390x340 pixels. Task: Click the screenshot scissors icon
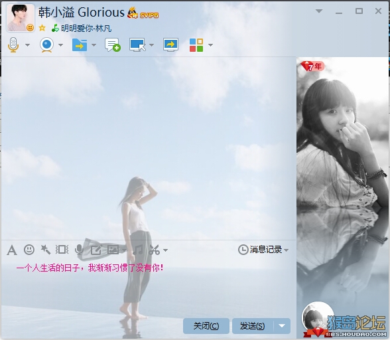pos(154,250)
